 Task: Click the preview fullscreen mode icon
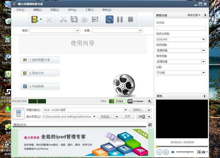[199, 152]
